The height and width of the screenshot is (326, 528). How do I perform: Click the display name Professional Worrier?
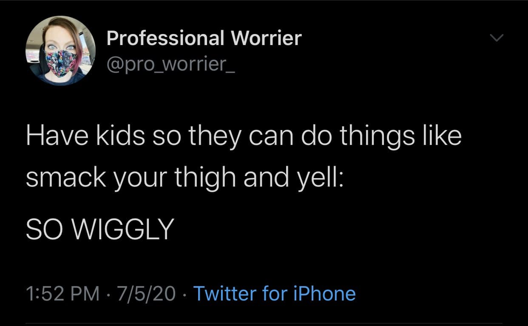coord(204,38)
